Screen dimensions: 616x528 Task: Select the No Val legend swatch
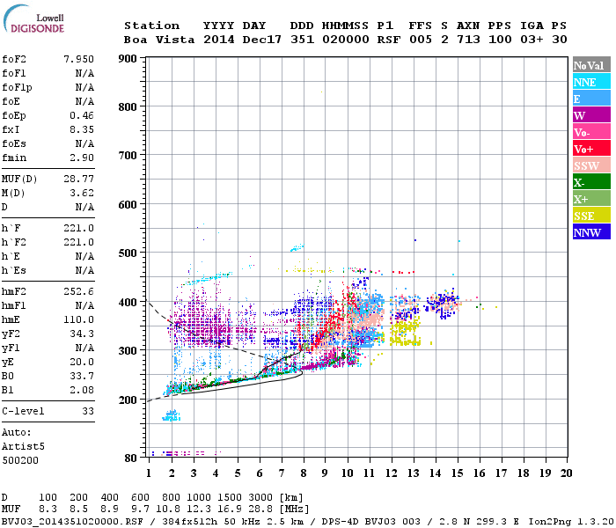(x=591, y=65)
